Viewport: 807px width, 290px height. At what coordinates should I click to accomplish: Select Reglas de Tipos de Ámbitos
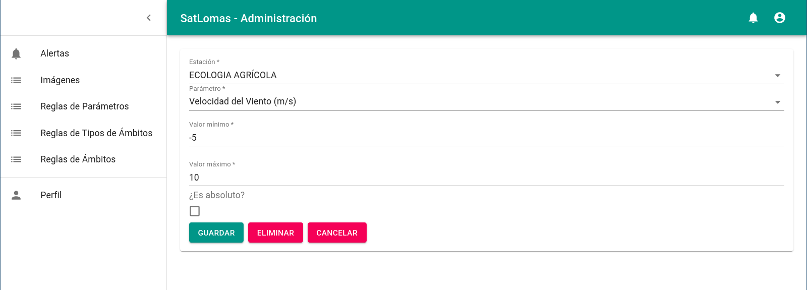coord(96,133)
